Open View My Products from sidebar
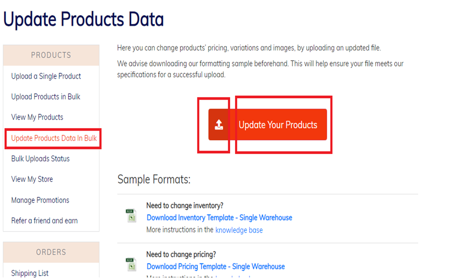Screen dimensions: 456x279 [37, 117]
